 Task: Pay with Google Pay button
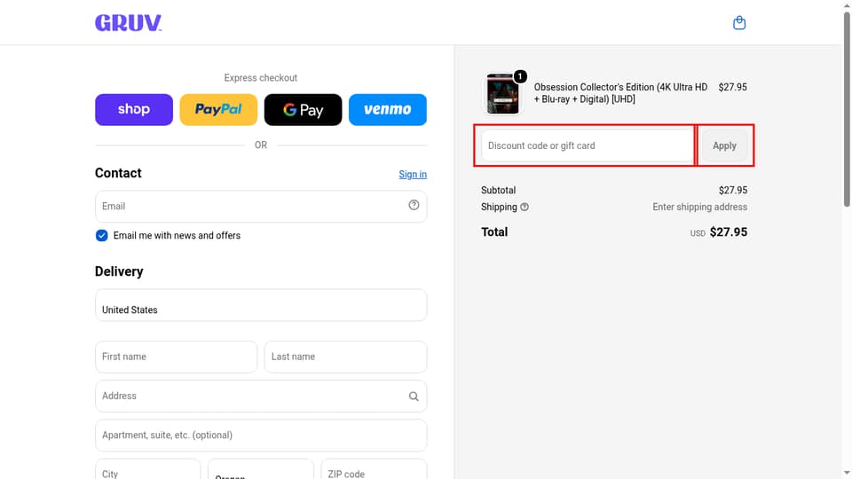304,110
